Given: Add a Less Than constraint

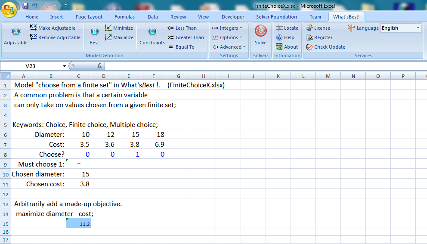Looking at the screenshot, I should 182,28.
